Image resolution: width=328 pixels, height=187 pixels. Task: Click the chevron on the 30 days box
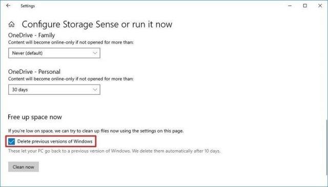point(95,90)
